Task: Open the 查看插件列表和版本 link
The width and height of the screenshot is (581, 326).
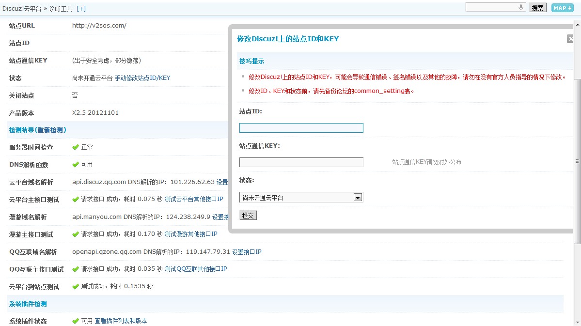Action: pos(121,321)
